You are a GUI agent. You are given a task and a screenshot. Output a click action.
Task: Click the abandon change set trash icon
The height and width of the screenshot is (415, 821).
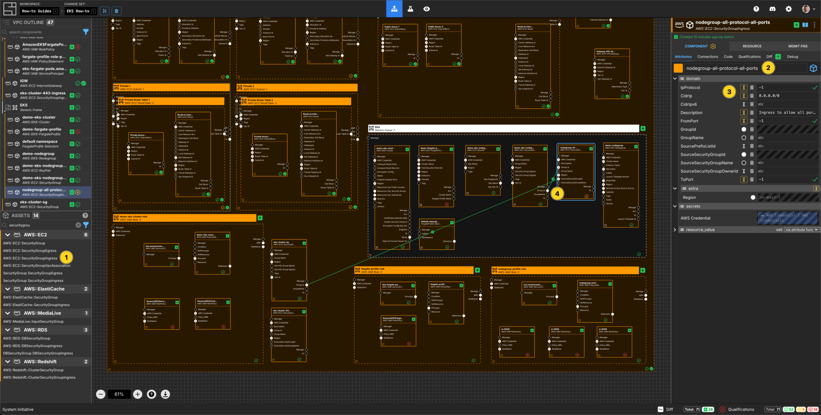[x=117, y=11]
